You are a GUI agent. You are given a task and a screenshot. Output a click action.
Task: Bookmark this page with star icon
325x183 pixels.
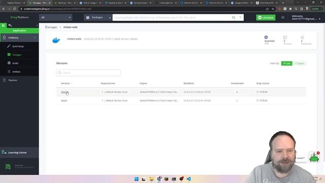273,9
